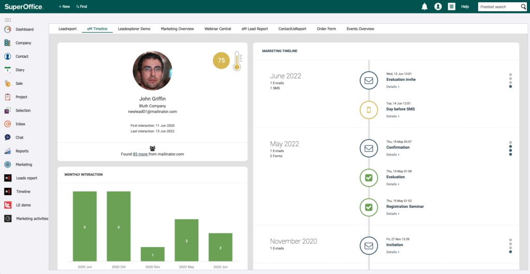This screenshot has height=274, width=530.
Task: Switch to the eM Lead Report tab
Action: [x=255, y=28]
